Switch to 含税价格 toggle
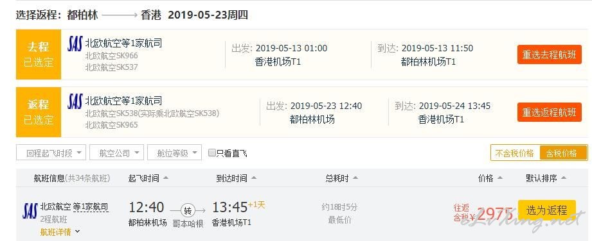This screenshot has height=241, width=592. coord(563,153)
